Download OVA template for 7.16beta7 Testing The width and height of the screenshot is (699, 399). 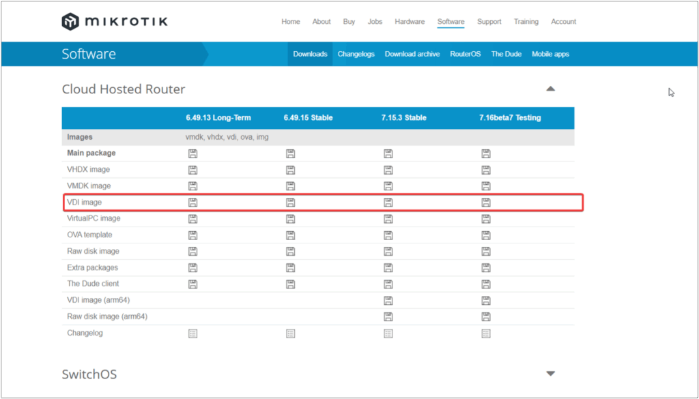coord(486,235)
